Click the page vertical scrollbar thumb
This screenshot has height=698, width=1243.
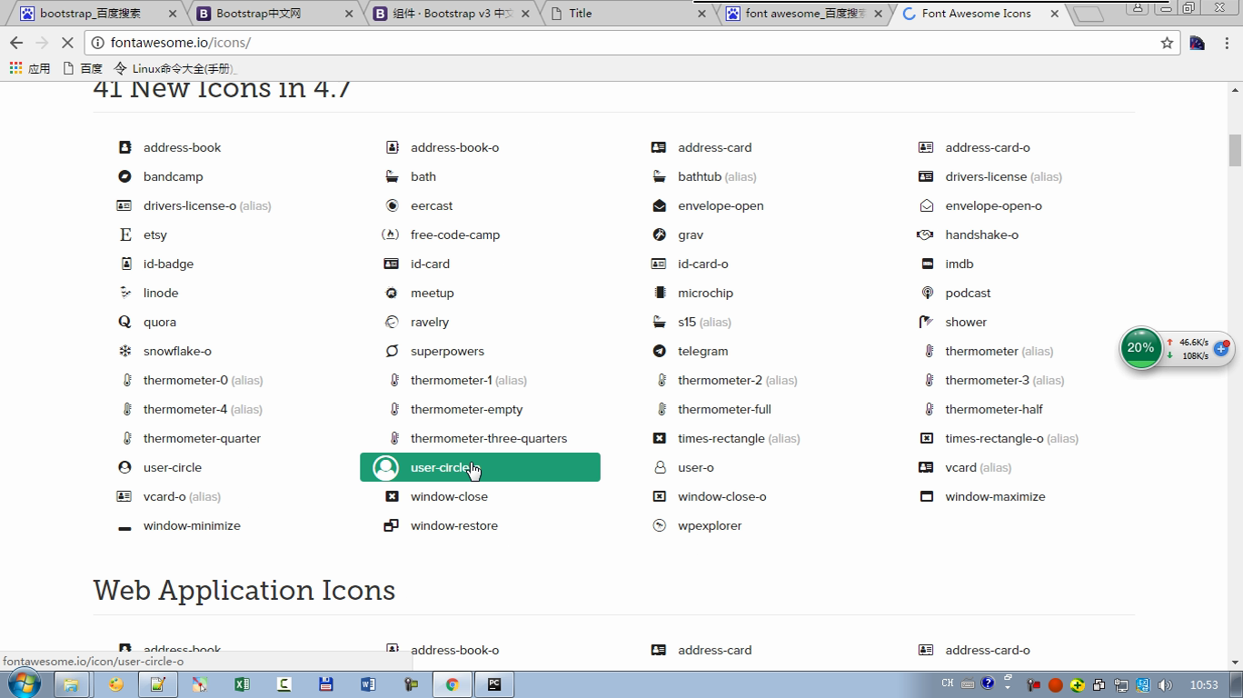pos(1235,150)
